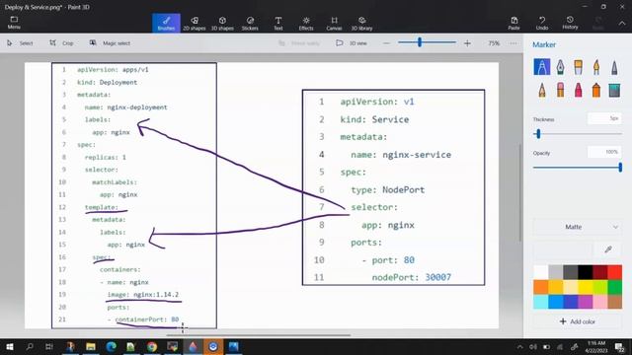Choose the Select tool

click(x=20, y=43)
